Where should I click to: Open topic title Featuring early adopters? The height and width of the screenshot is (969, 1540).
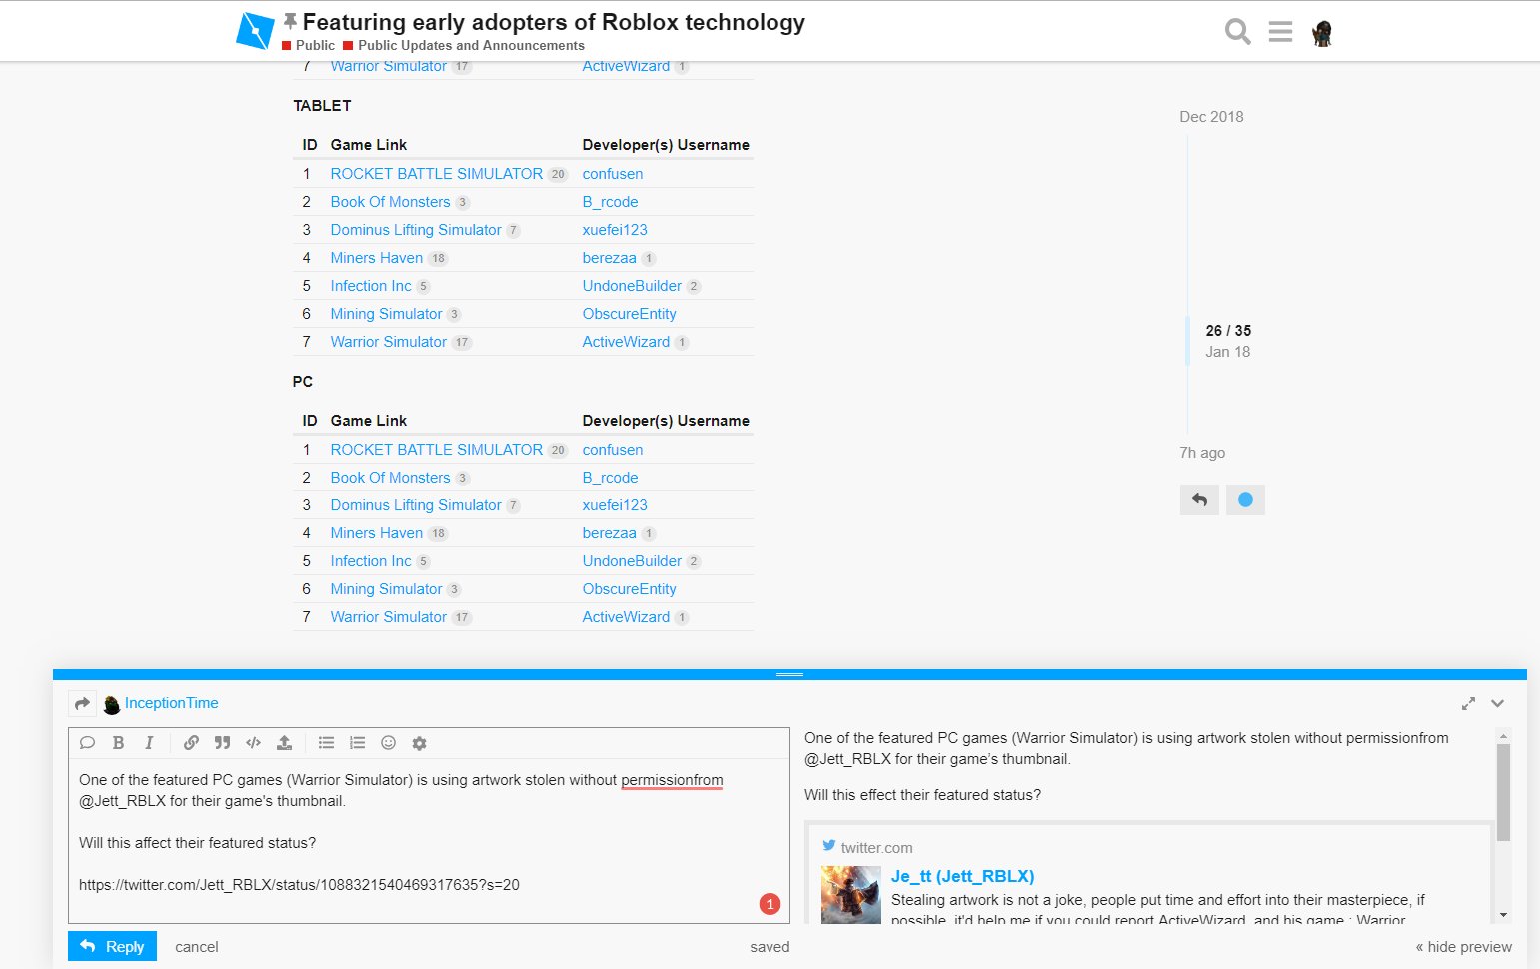pos(554,22)
